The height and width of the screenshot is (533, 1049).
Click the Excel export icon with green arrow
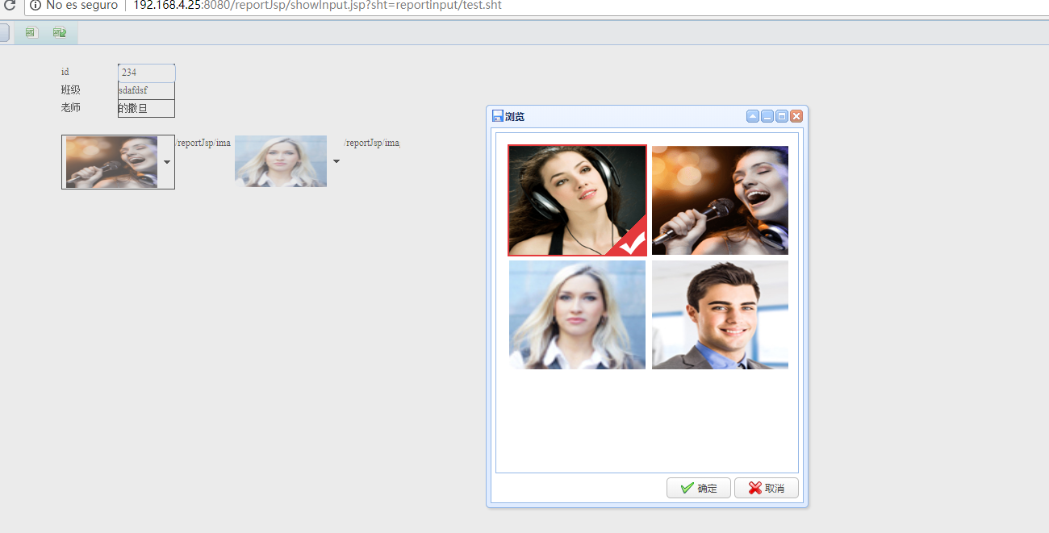pyautogui.click(x=59, y=32)
